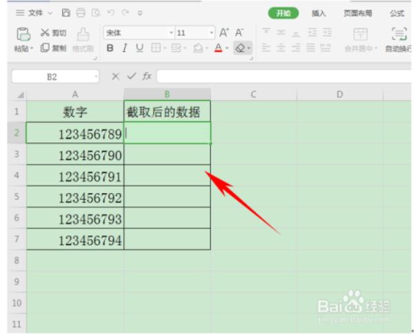414x334 pixels.
Task: Click the Save icon in quick access
Action: point(66,12)
